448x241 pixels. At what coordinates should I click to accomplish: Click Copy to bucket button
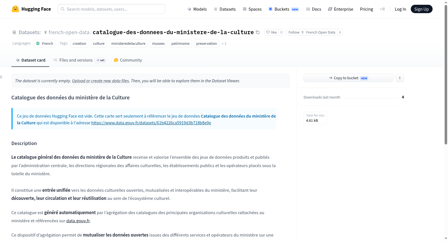tap(348, 78)
